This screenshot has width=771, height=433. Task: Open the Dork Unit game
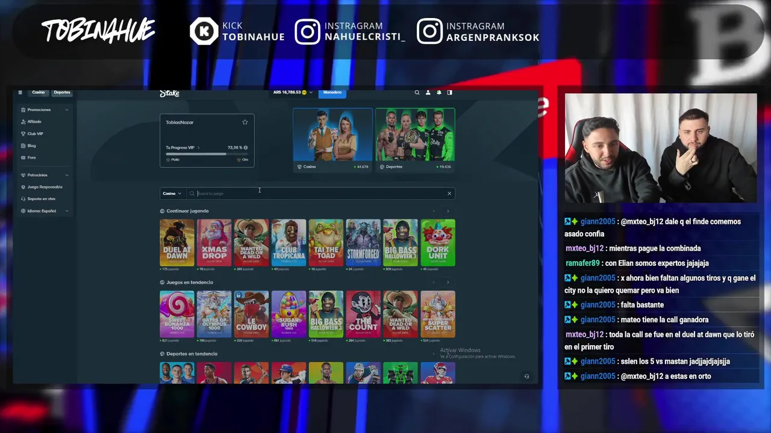438,242
